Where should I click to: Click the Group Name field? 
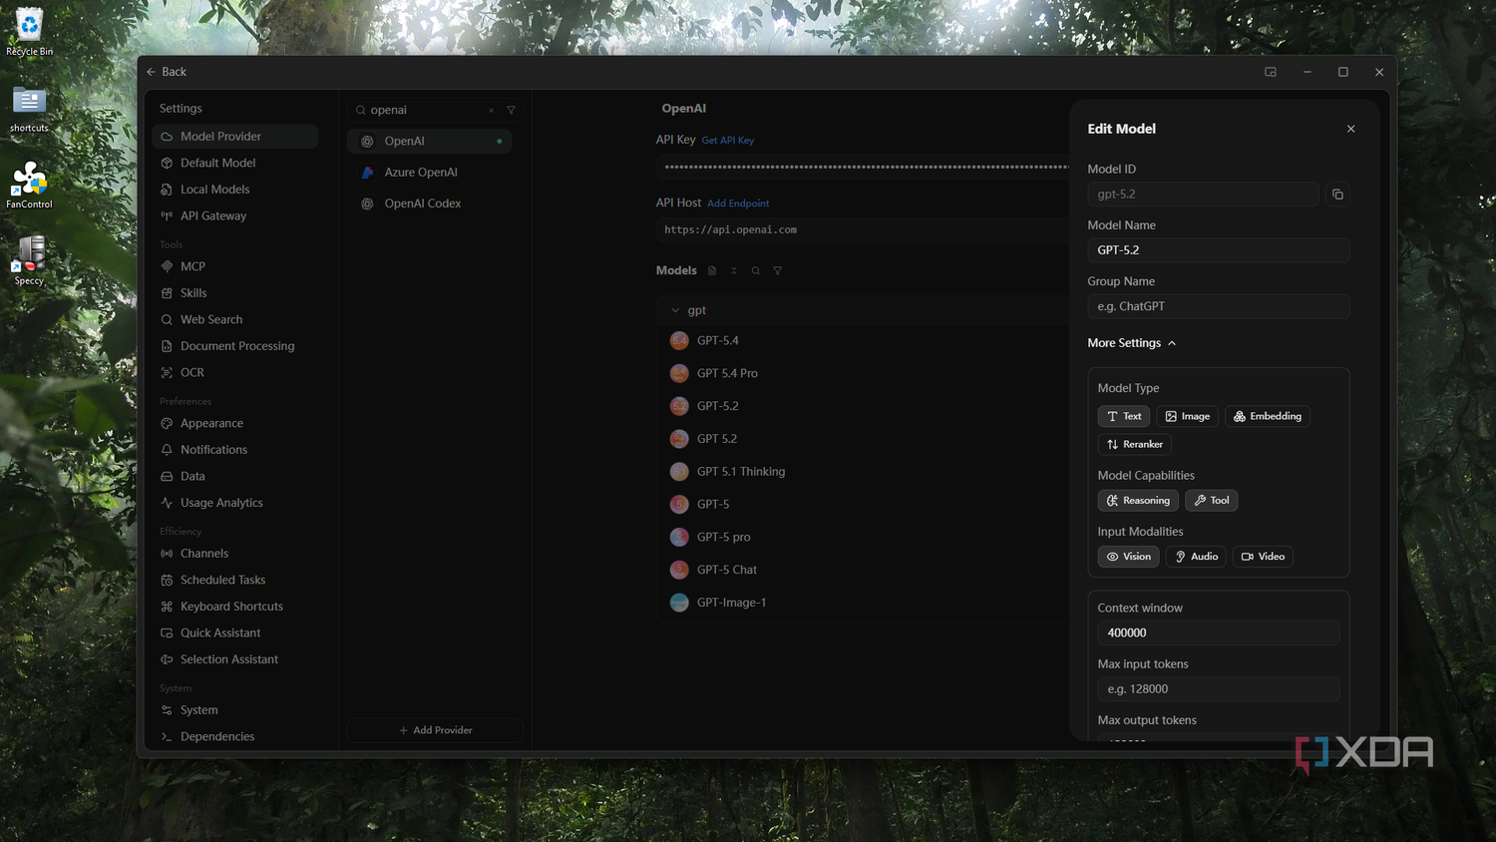coord(1219,306)
